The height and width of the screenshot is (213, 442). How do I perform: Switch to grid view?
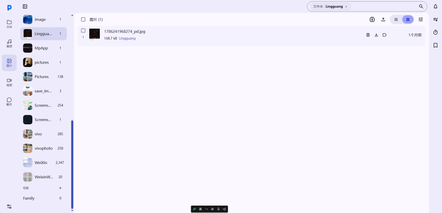(396, 20)
